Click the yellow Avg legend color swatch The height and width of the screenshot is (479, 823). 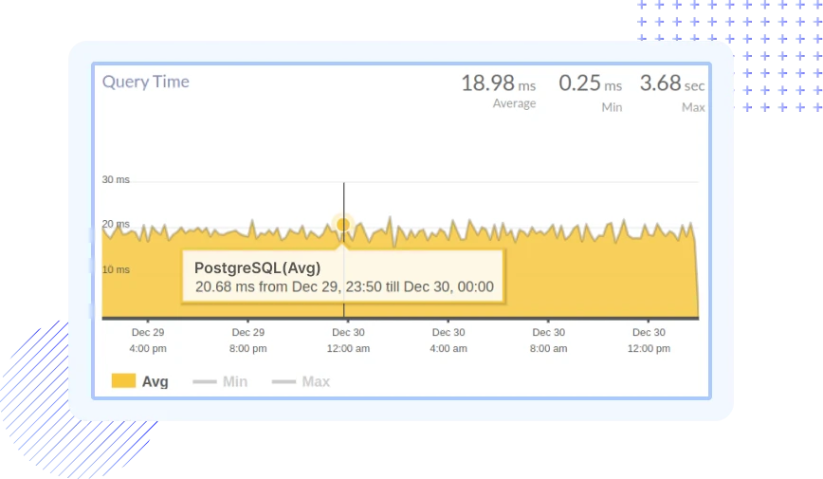click(123, 380)
